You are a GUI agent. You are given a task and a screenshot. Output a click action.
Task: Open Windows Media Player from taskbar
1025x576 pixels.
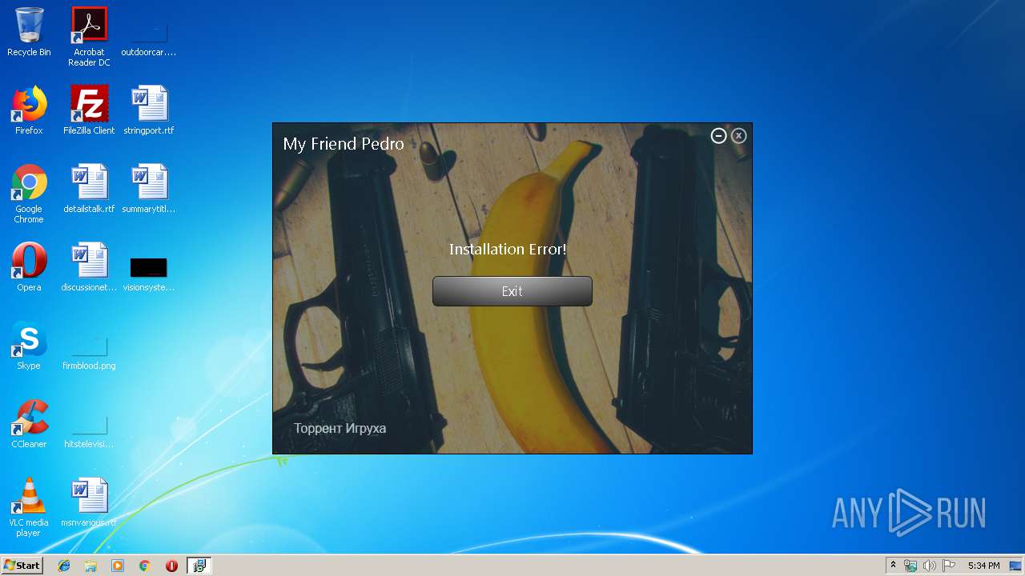(x=118, y=566)
